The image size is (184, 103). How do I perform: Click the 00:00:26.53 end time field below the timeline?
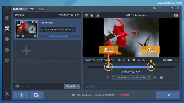pos(139,78)
